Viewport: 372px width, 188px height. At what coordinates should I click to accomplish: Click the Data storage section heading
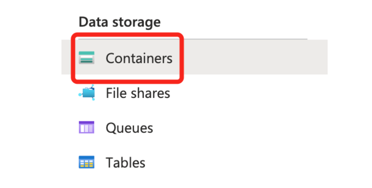click(120, 22)
